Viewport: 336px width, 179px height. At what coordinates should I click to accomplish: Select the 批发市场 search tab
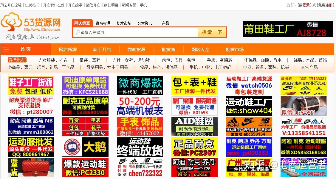[124, 23]
